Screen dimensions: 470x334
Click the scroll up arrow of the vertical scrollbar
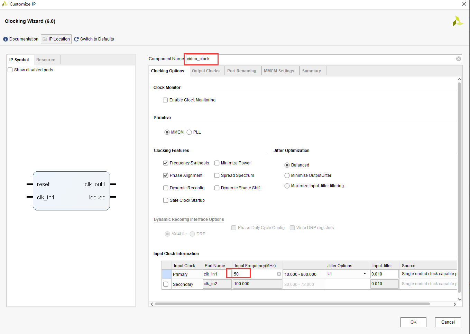pyautogui.click(x=459, y=79)
